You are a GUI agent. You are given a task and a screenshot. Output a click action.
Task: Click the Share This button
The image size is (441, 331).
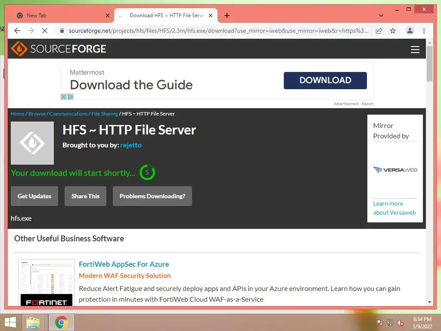(86, 196)
